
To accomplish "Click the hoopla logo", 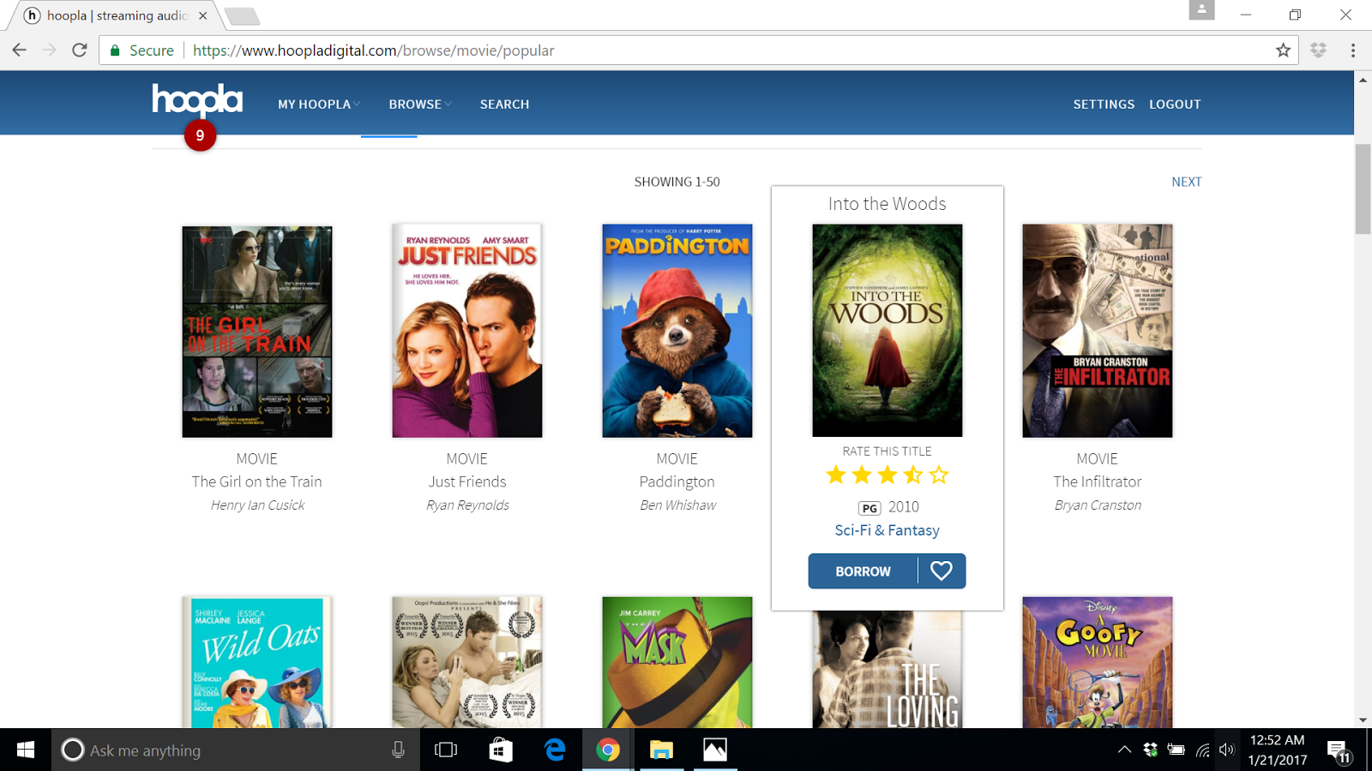I will (x=197, y=99).
